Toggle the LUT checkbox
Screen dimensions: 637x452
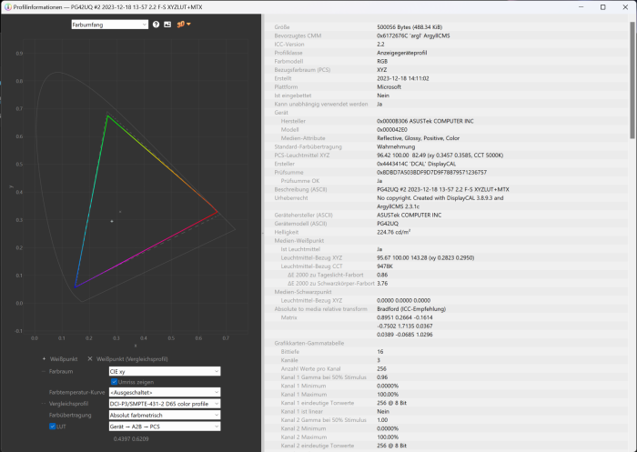tap(53, 427)
